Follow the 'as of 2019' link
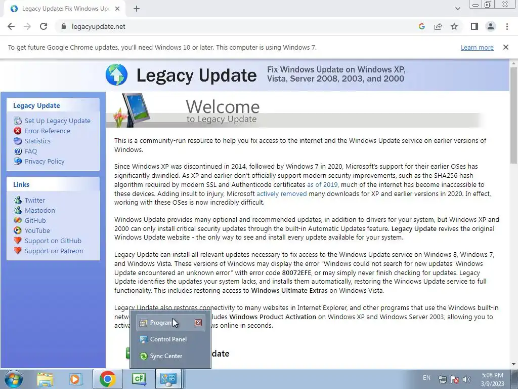 [322, 184]
